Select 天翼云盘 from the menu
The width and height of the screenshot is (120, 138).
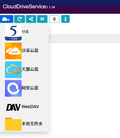coord(30,69)
